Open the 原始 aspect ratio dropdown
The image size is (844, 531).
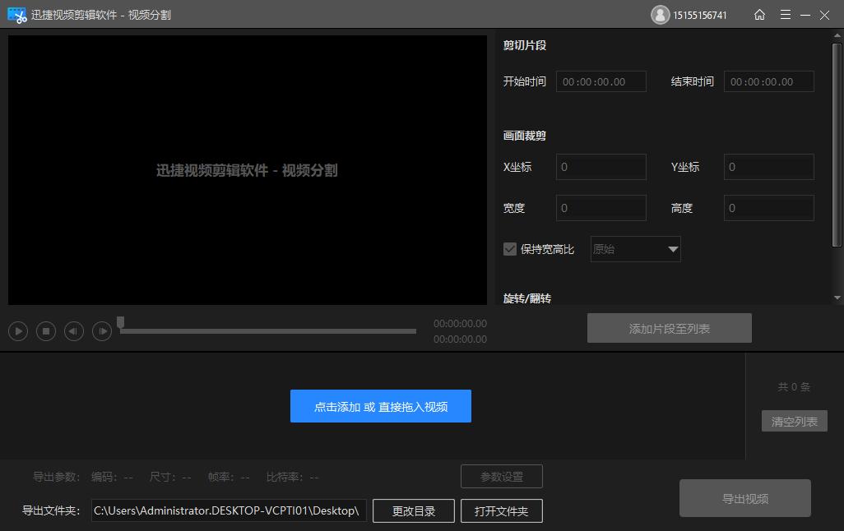tap(635, 249)
